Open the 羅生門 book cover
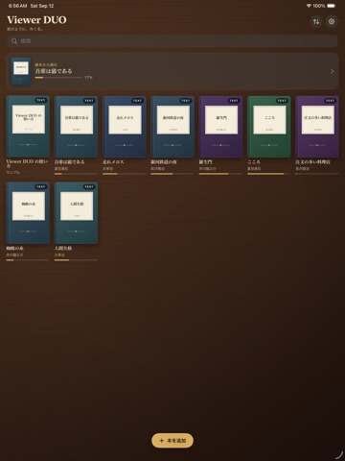This screenshot has width=345, height=461. [x=220, y=126]
